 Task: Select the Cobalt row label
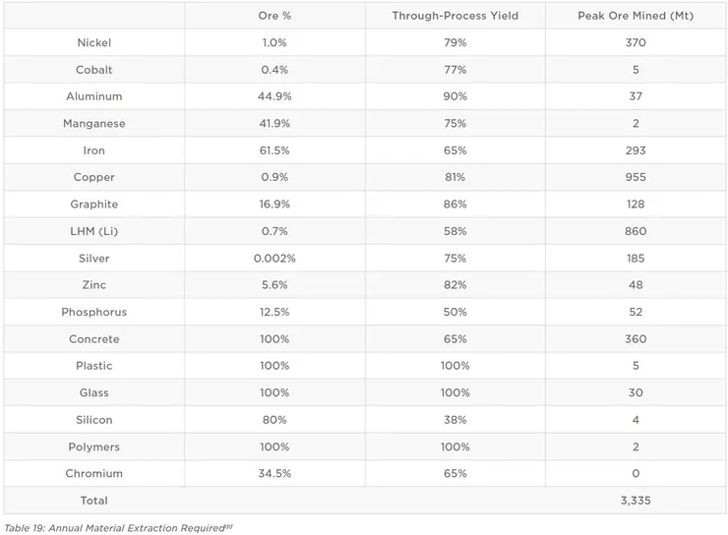[x=94, y=70]
